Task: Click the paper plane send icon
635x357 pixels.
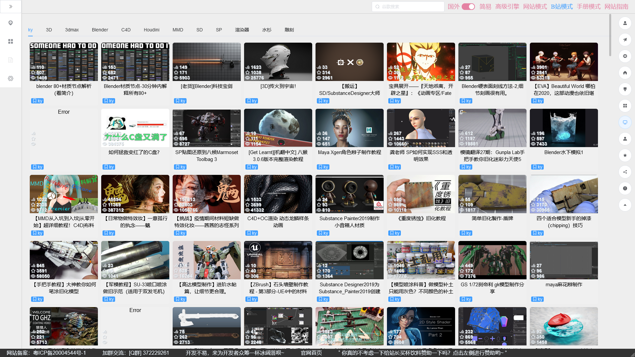Action: [x=625, y=40]
